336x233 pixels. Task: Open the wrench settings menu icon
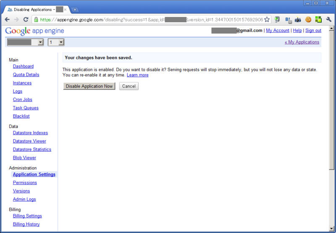[329, 19]
